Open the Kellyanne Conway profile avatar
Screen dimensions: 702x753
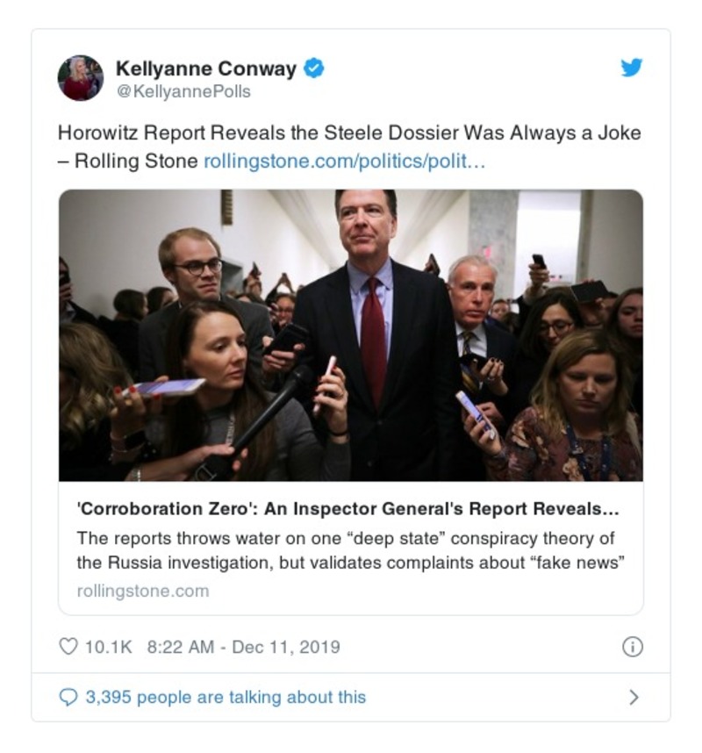pos(81,78)
